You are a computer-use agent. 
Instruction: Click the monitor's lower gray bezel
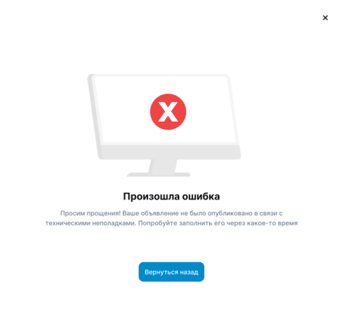170,151
